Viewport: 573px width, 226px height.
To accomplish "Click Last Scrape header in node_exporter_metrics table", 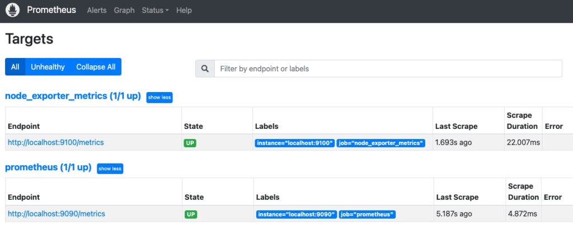I will pyautogui.click(x=457, y=127).
